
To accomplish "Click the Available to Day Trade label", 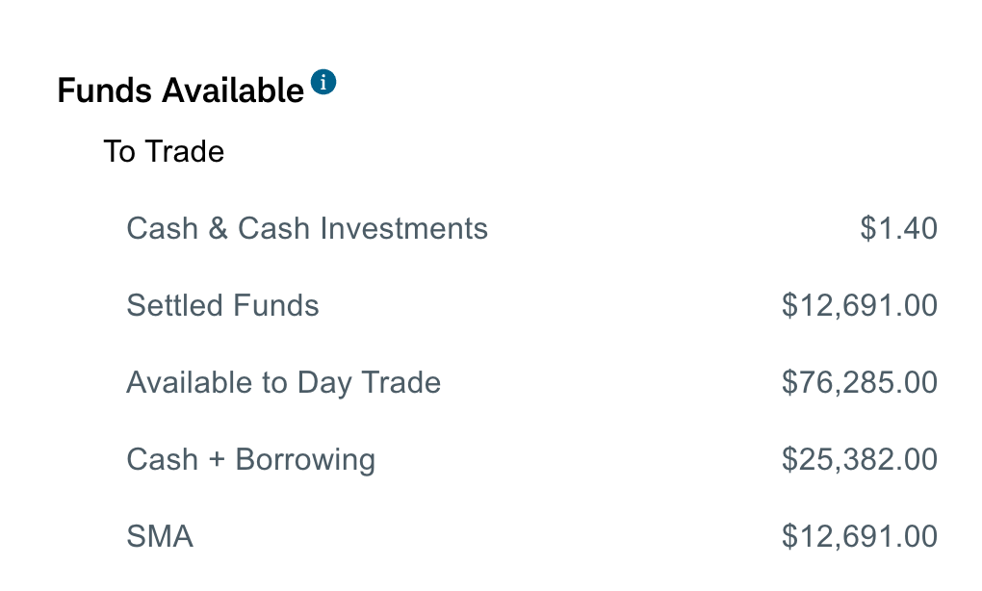I will pyautogui.click(x=283, y=383).
